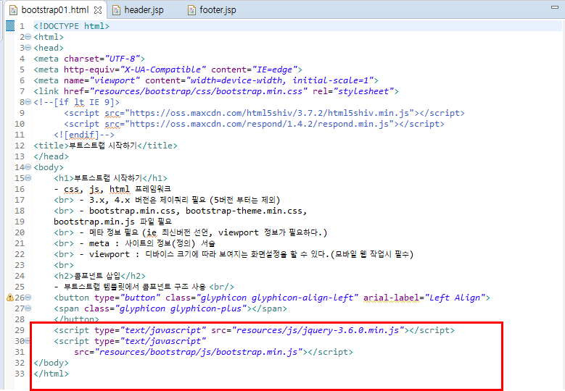
Task: Collapse the h1 fold on line 15
Action: pyautogui.click(x=28, y=177)
